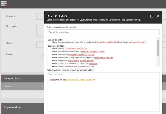Click the 'list name' contact list link

[x=93, y=64]
